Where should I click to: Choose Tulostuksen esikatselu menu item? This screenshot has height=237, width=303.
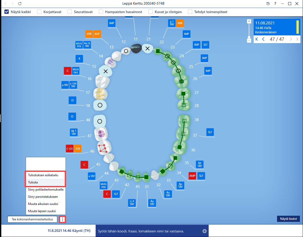click(x=45, y=175)
